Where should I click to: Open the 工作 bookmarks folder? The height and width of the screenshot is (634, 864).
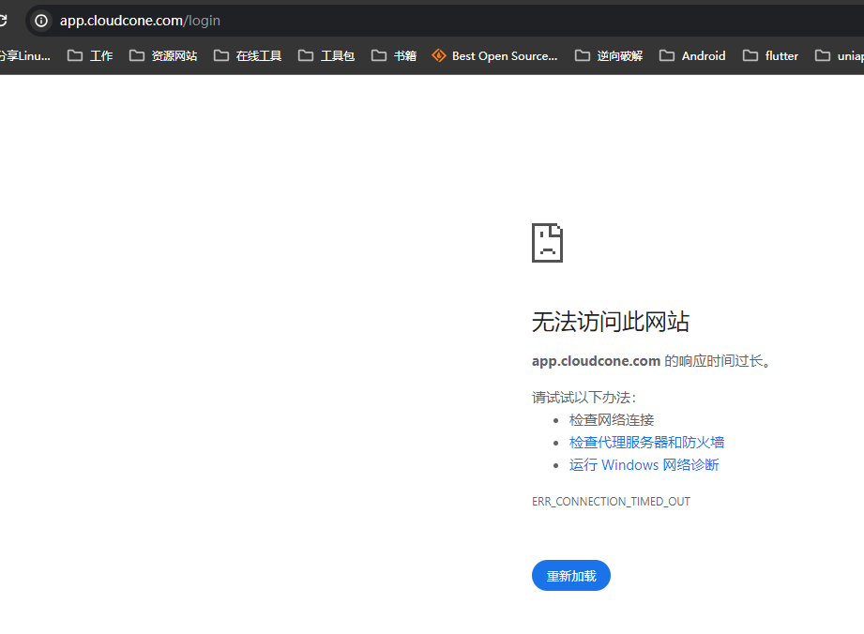[90, 55]
